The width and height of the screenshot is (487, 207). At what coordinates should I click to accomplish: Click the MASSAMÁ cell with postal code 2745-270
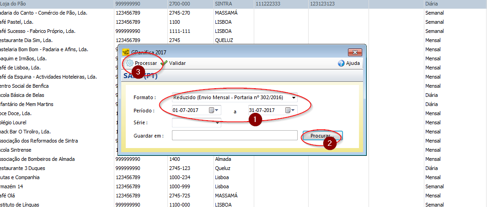tap(226, 13)
